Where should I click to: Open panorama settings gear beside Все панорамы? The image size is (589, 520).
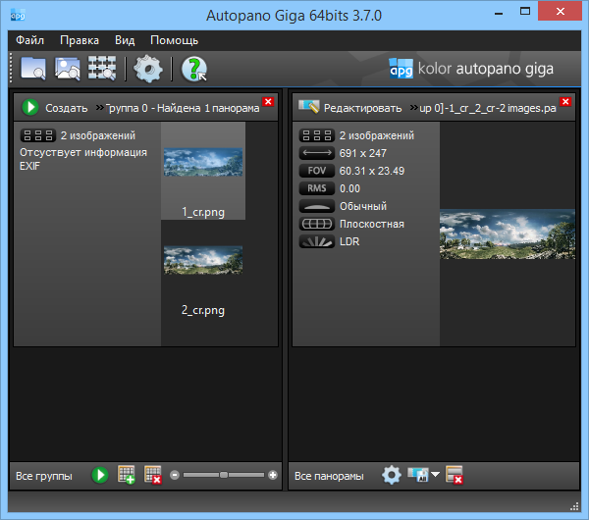pyautogui.click(x=392, y=475)
